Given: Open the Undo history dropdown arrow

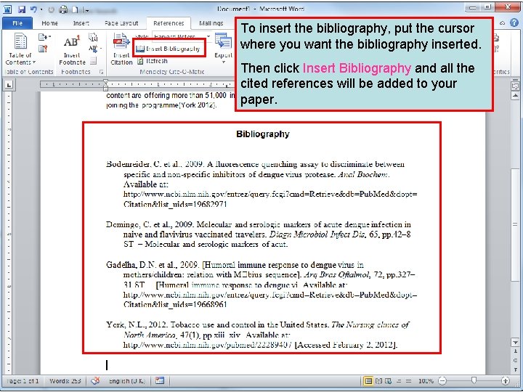Looking at the screenshot, I should [x=41, y=9].
